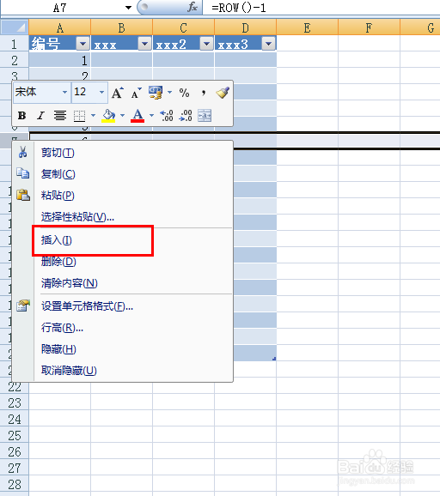Viewport: 440px width, 496px height.
Task: Apply percent style format
Action: pyautogui.click(x=184, y=93)
